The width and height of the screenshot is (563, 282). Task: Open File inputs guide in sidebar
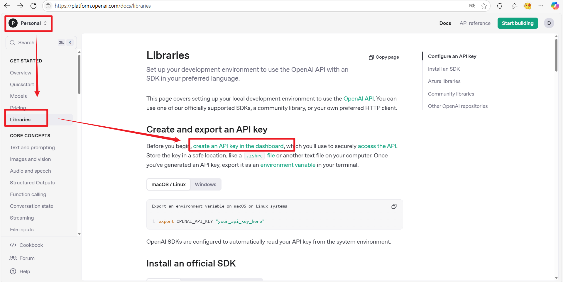[x=22, y=230]
